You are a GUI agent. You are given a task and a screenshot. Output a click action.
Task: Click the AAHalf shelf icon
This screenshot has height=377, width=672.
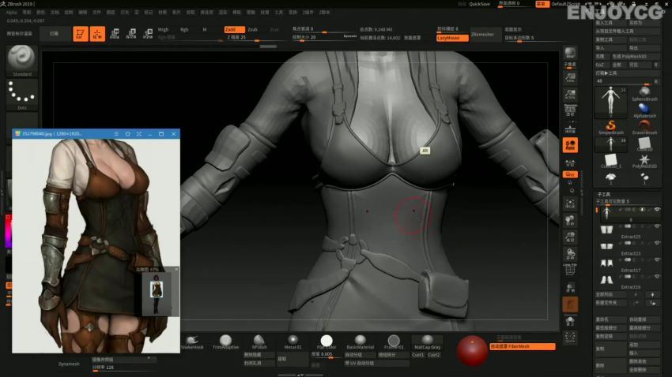[x=570, y=95]
